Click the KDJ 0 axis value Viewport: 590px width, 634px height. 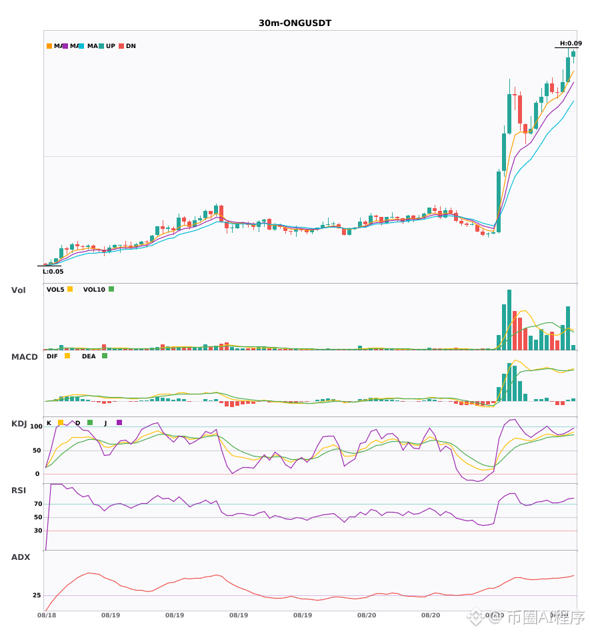(x=37, y=474)
